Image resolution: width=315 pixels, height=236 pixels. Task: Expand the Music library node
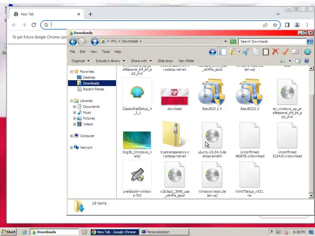tap(74, 112)
